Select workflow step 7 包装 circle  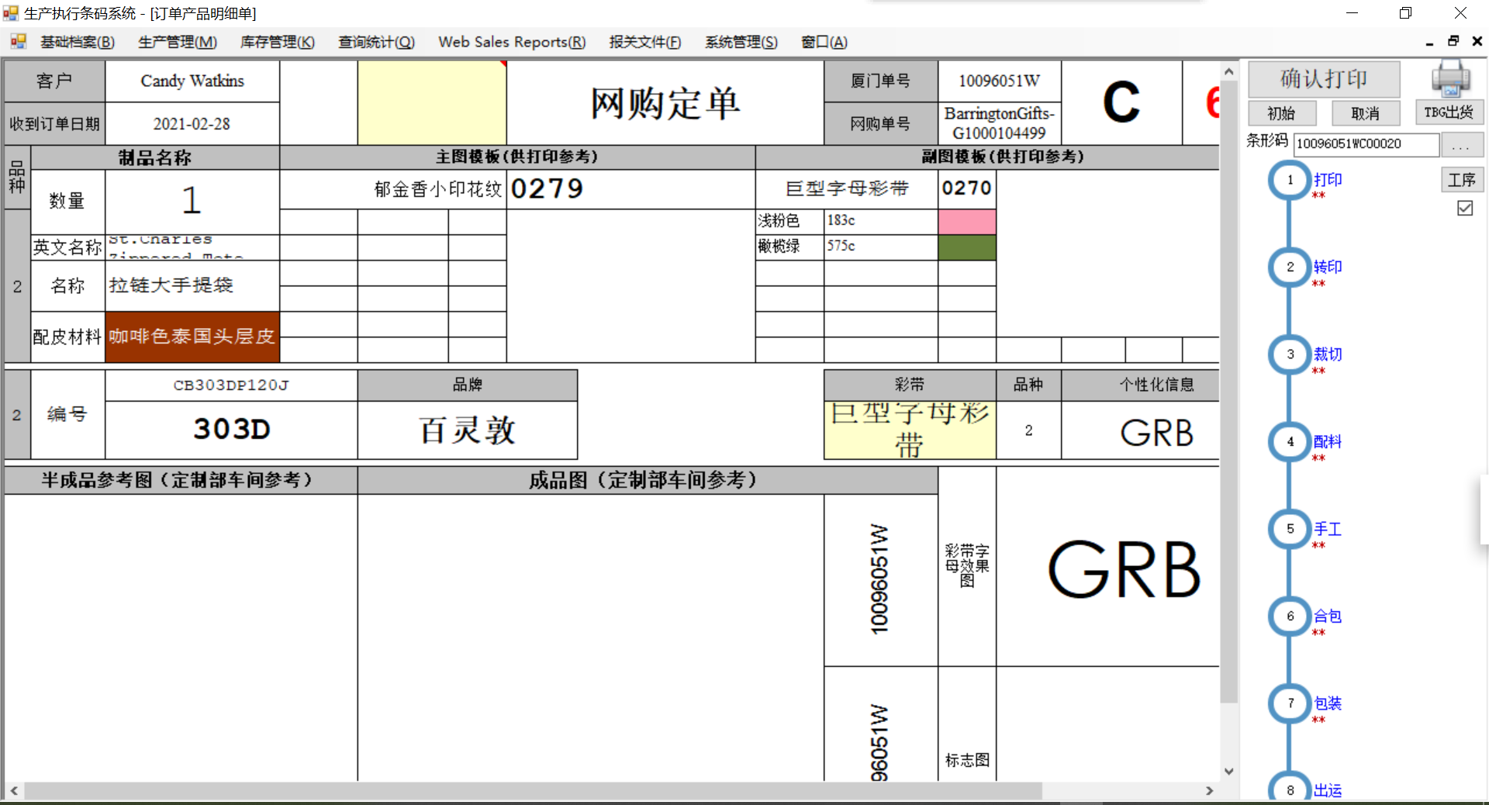click(1289, 704)
